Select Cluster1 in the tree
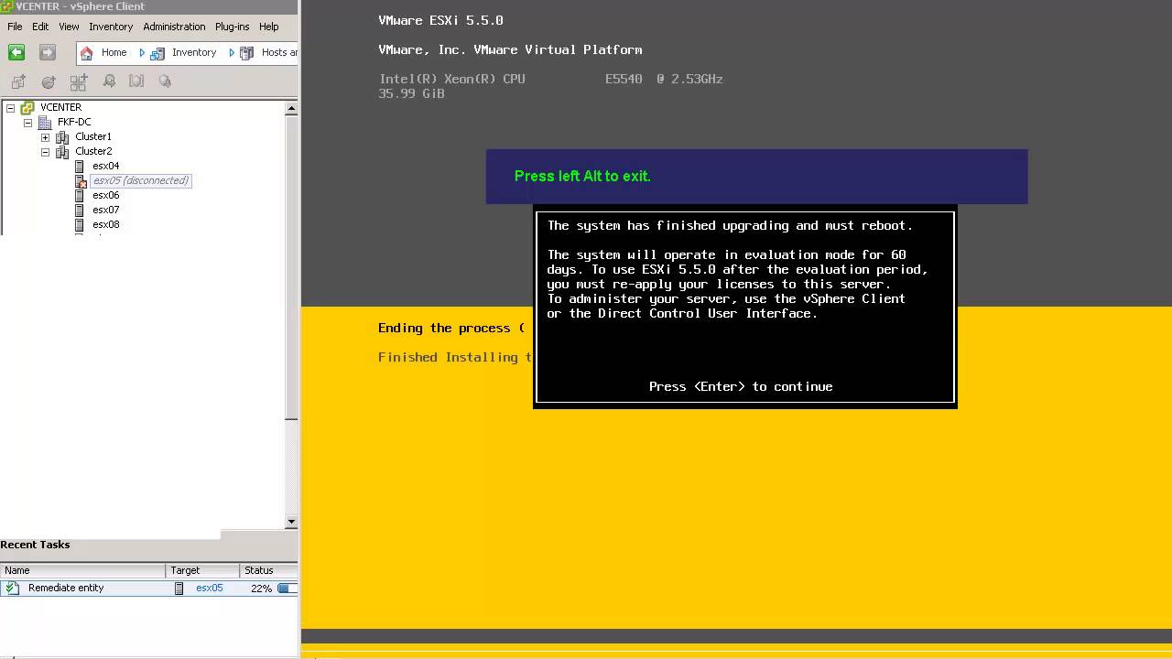The width and height of the screenshot is (1172, 659). pyautogui.click(x=93, y=136)
